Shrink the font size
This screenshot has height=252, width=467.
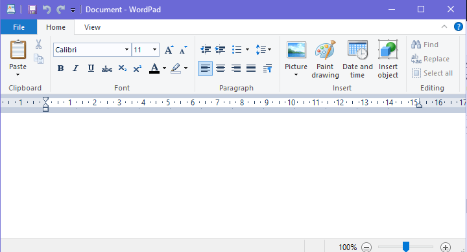[x=184, y=50]
